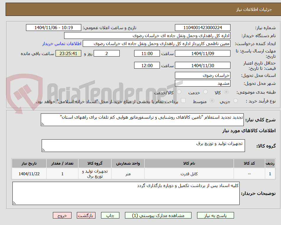Click the remaining days field showing 2
Viewport: 281px width, 225px height.
[x=107, y=53]
